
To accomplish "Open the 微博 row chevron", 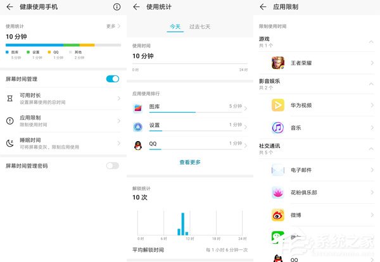I will (x=372, y=215).
